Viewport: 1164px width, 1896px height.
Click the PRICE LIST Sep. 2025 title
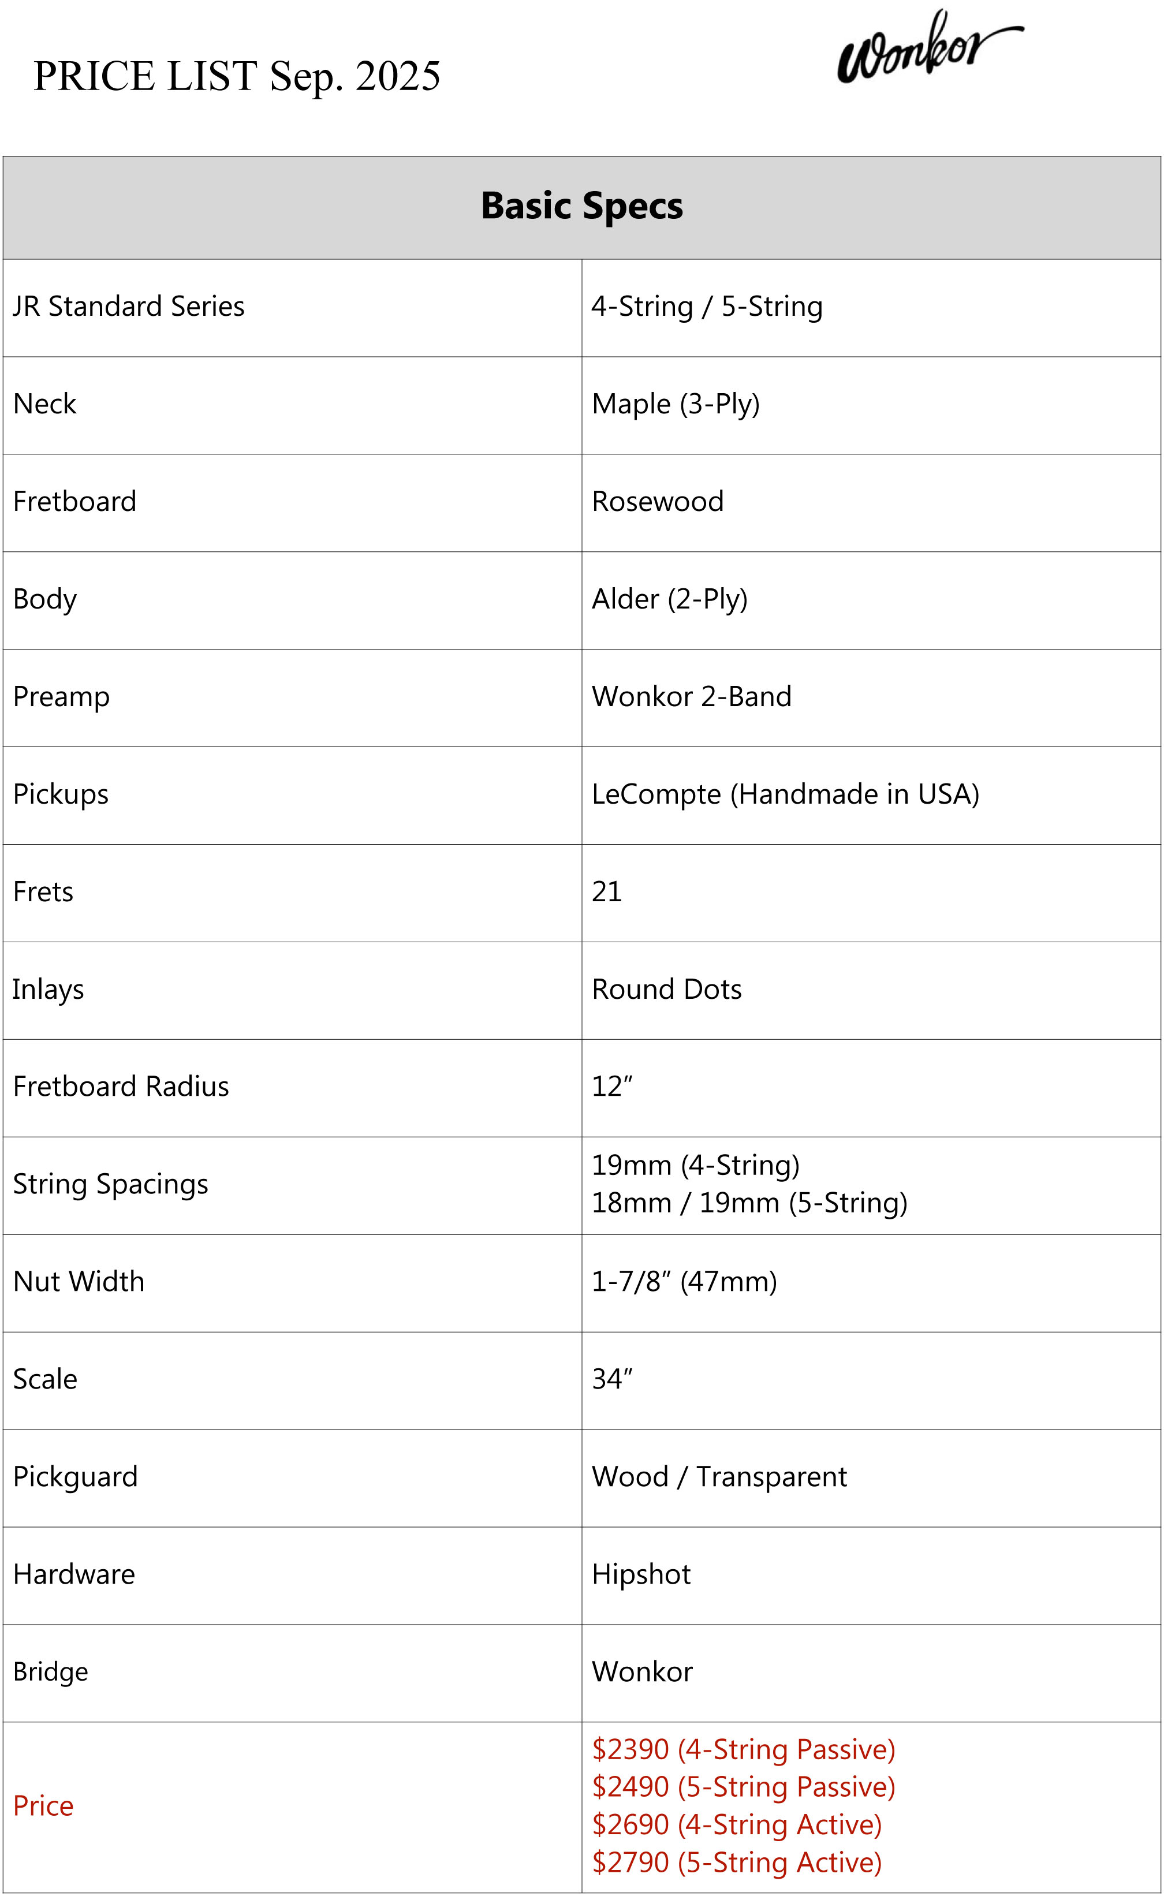[236, 76]
